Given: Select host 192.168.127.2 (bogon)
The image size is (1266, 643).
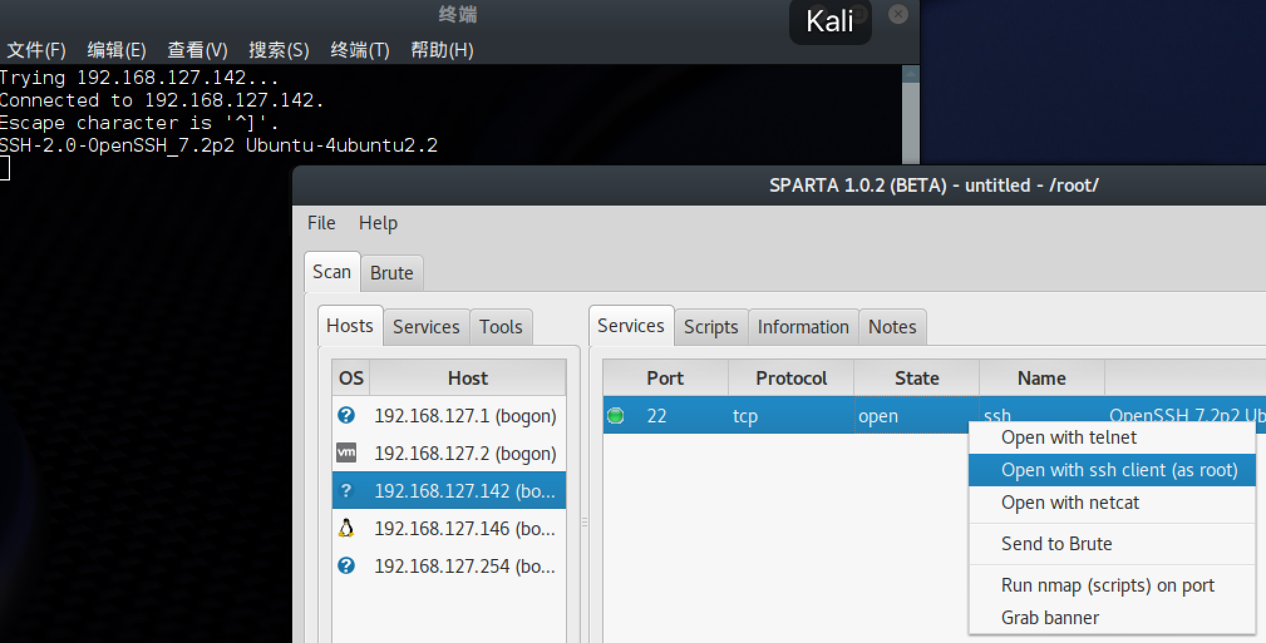Looking at the screenshot, I should tap(449, 453).
